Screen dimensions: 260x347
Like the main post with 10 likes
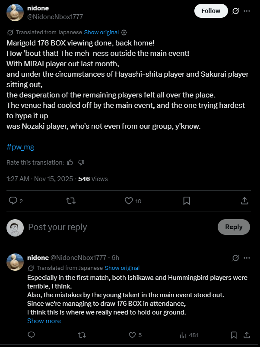pos(129,201)
